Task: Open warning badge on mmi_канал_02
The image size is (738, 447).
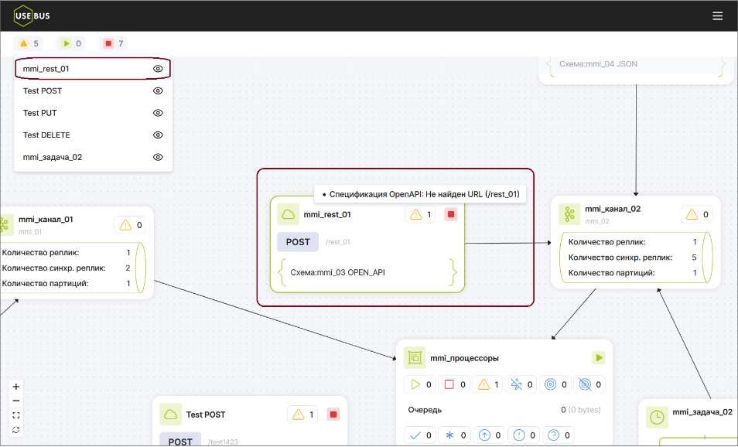Action: tap(696, 214)
